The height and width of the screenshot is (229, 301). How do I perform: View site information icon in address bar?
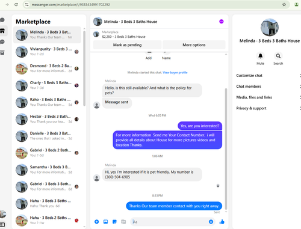pyautogui.click(x=26, y=4)
